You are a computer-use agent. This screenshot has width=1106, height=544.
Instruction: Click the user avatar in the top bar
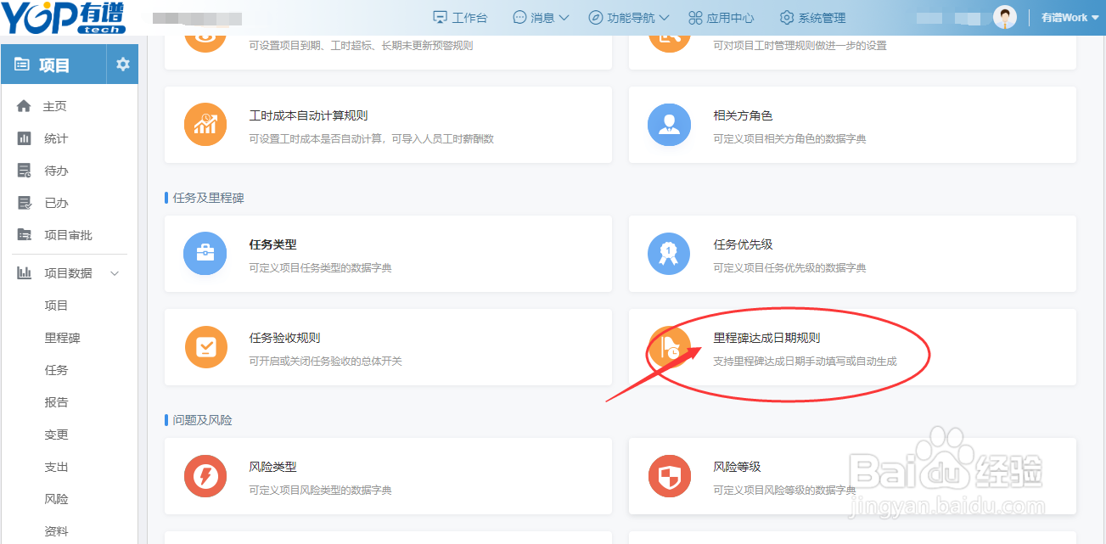coord(1005,16)
